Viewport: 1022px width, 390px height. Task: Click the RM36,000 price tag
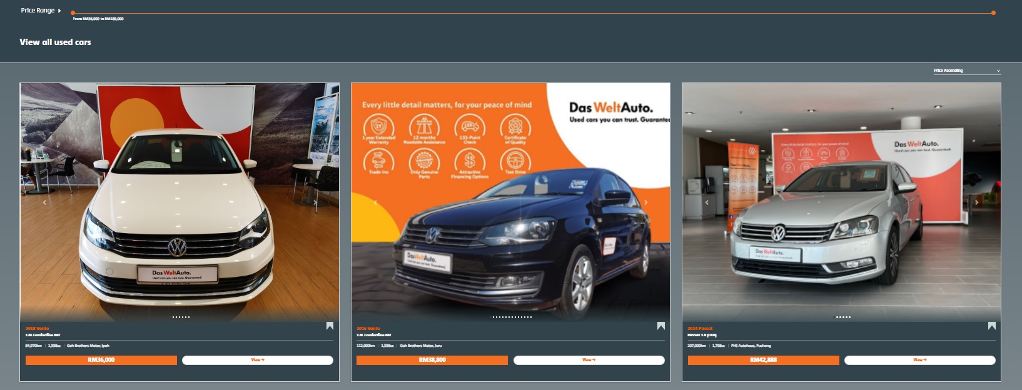pyautogui.click(x=101, y=360)
